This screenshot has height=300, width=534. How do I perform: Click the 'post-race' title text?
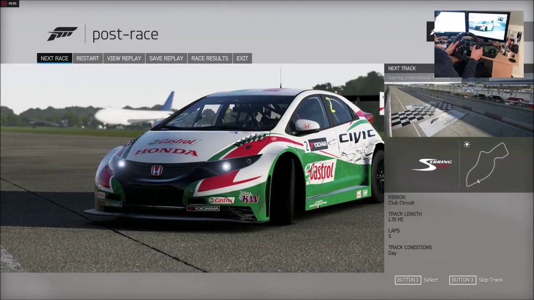click(125, 35)
